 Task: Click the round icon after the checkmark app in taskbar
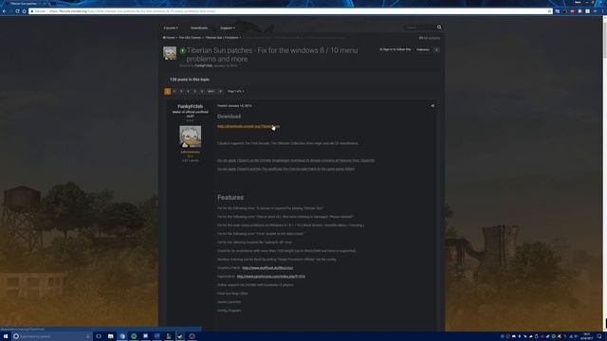192,336
